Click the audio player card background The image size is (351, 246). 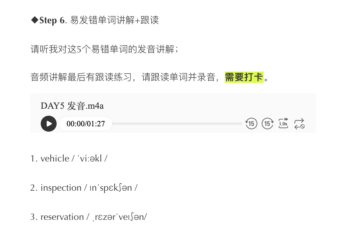[173, 113]
